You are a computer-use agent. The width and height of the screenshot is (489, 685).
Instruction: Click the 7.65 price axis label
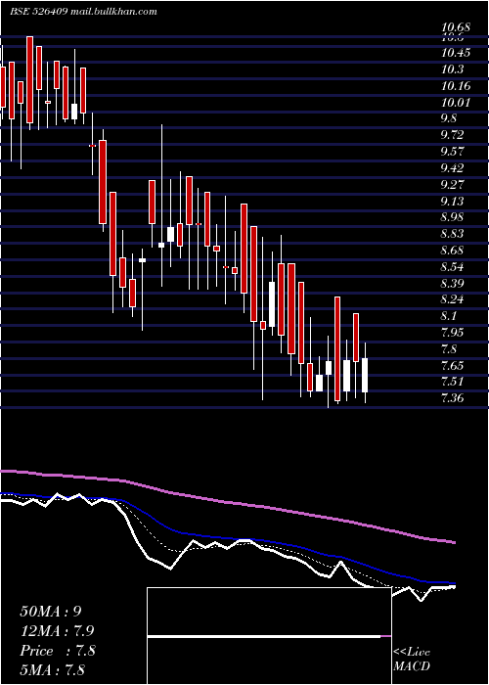[x=452, y=365]
